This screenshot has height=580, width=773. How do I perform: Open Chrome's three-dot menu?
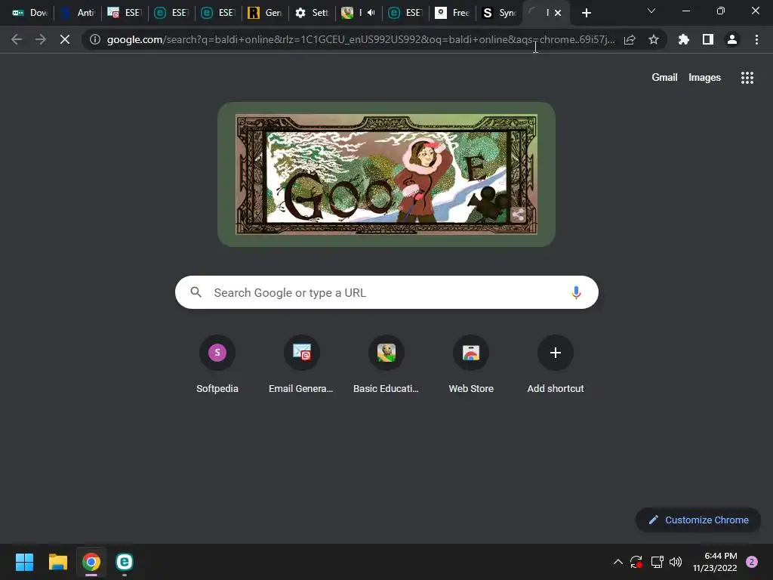pos(756,39)
